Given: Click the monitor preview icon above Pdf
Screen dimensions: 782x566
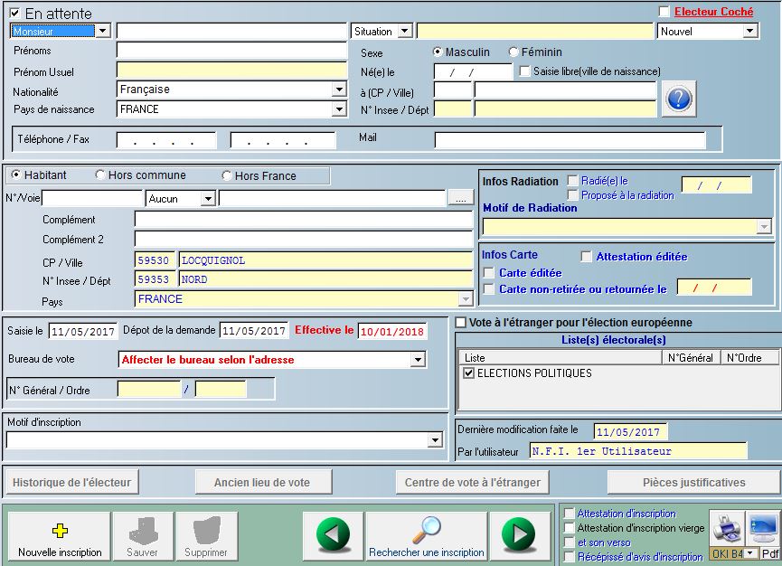Looking at the screenshot, I should [x=763, y=528].
